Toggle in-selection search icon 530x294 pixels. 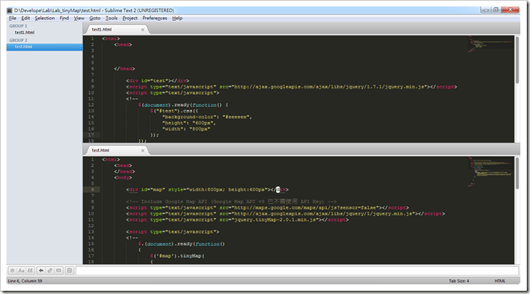click(x=59, y=271)
